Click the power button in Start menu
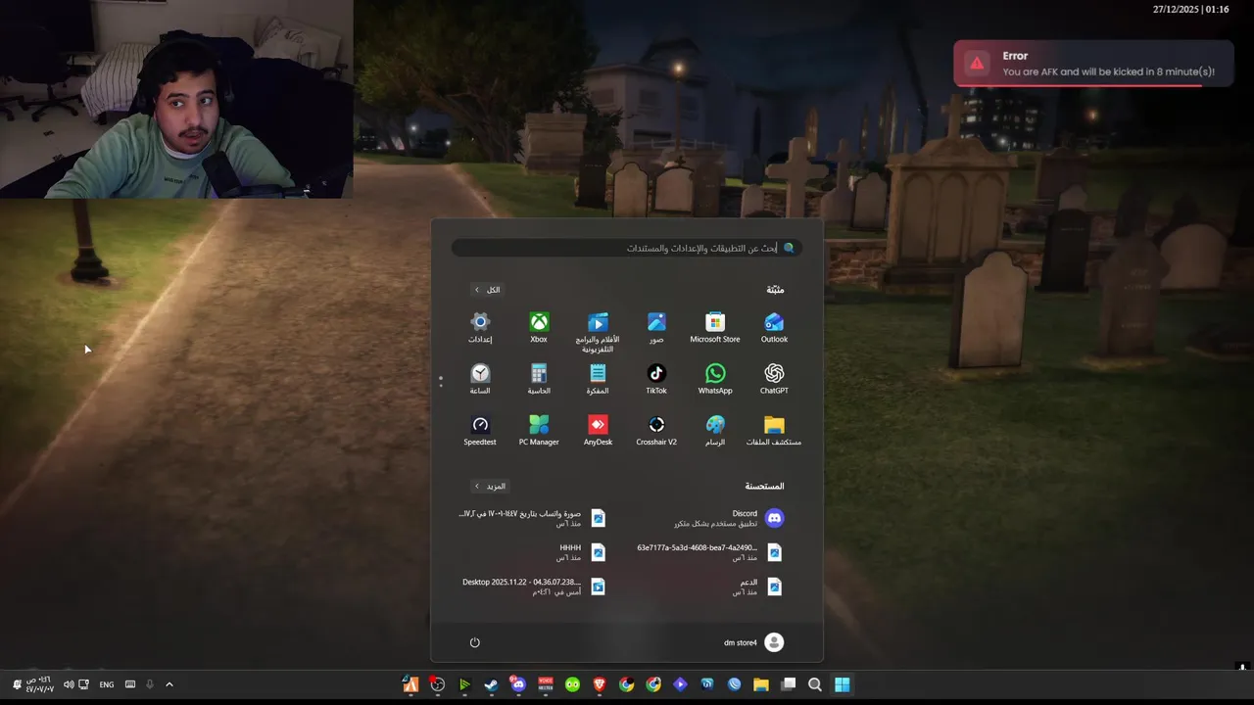Image resolution: width=1254 pixels, height=705 pixels. (x=474, y=642)
